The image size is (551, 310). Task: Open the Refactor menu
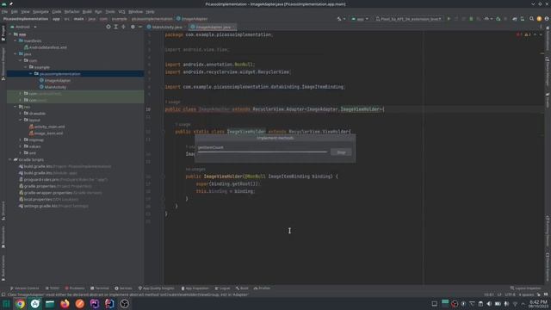71,11
